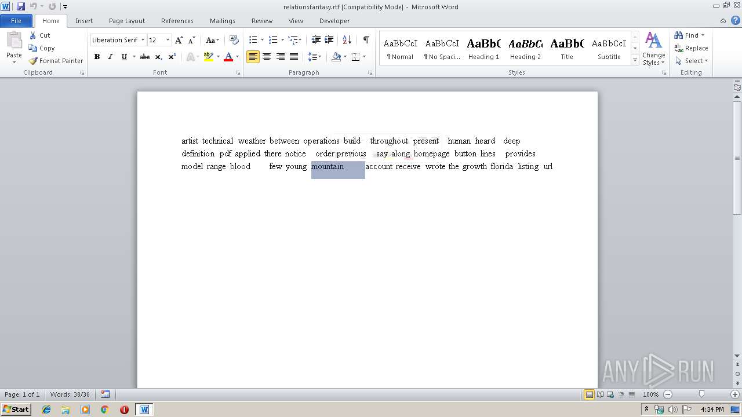The image size is (742, 417).
Task: Switch to the Review tab
Action: 262,21
